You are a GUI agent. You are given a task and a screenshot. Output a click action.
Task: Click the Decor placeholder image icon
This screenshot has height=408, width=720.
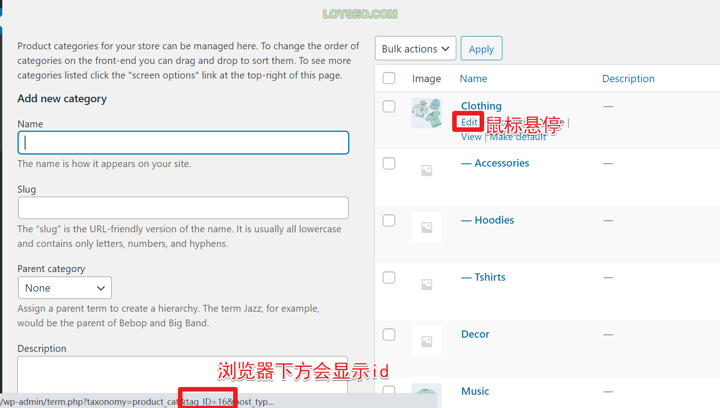click(426, 341)
